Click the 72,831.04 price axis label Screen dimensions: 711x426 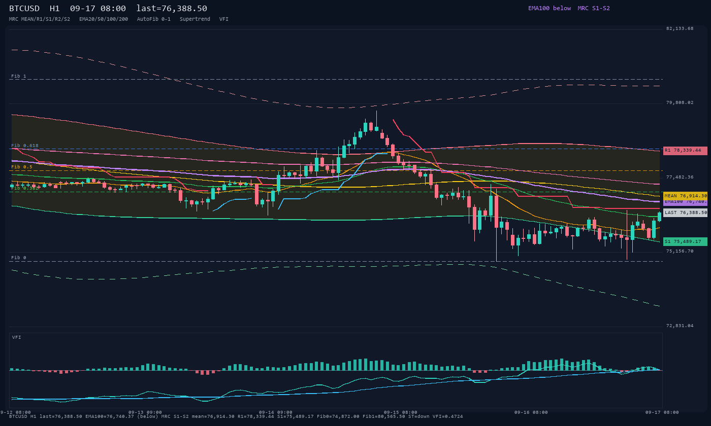[680, 326]
